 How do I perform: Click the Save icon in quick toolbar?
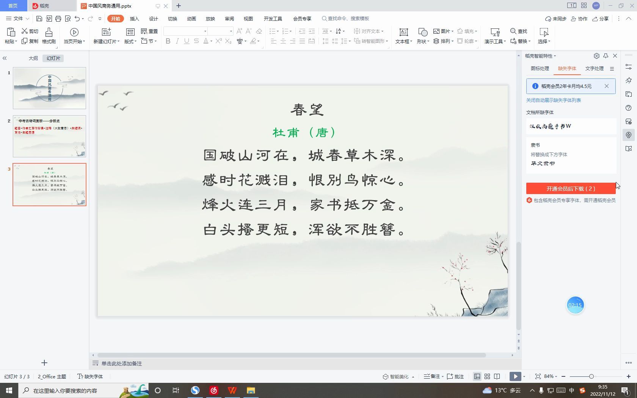tap(39, 19)
